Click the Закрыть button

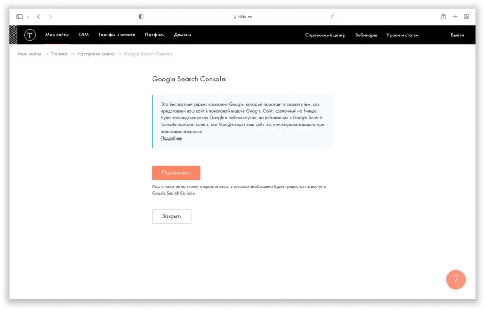coord(171,216)
